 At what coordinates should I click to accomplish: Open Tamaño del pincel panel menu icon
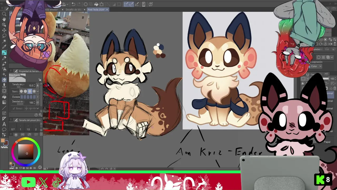pos(11,120)
